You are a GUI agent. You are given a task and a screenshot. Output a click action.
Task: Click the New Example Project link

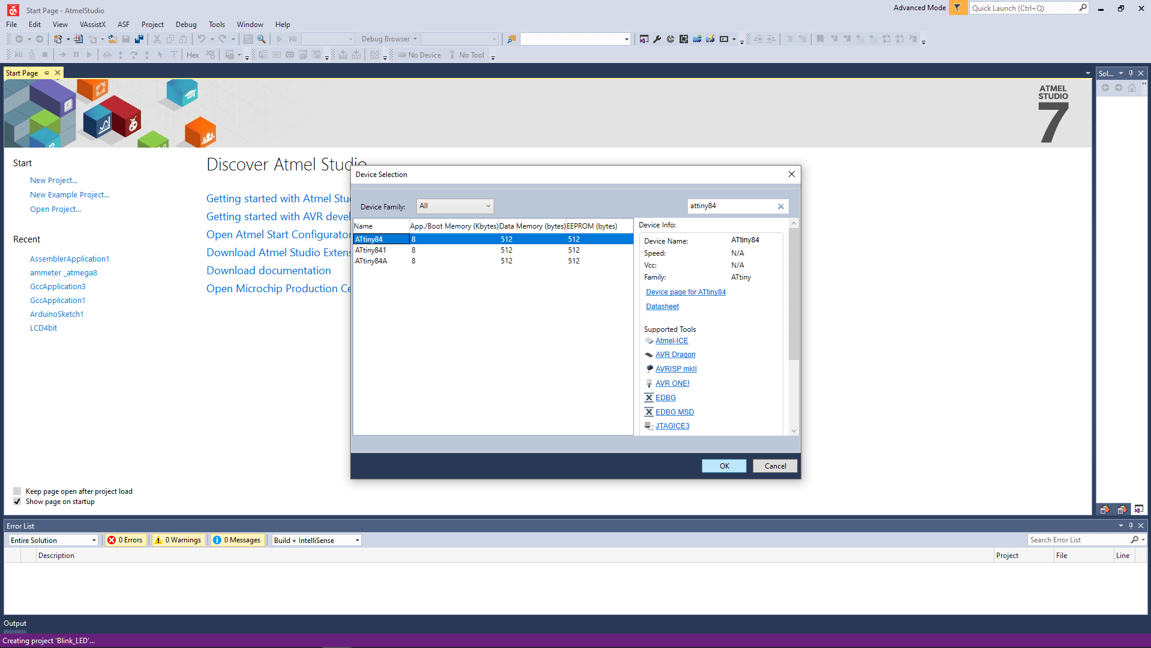[x=70, y=195]
